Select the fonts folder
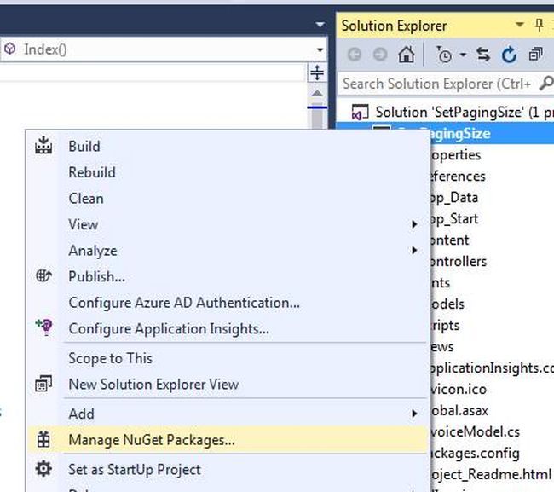This screenshot has height=492, width=554. point(441,283)
